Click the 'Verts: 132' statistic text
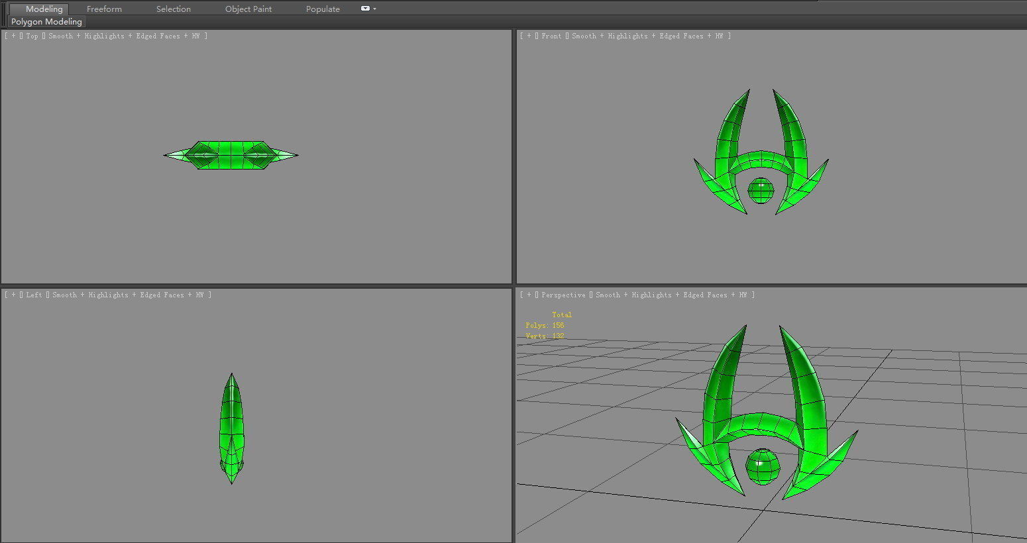Viewport: 1027px width, 543px height. [545, 336]
